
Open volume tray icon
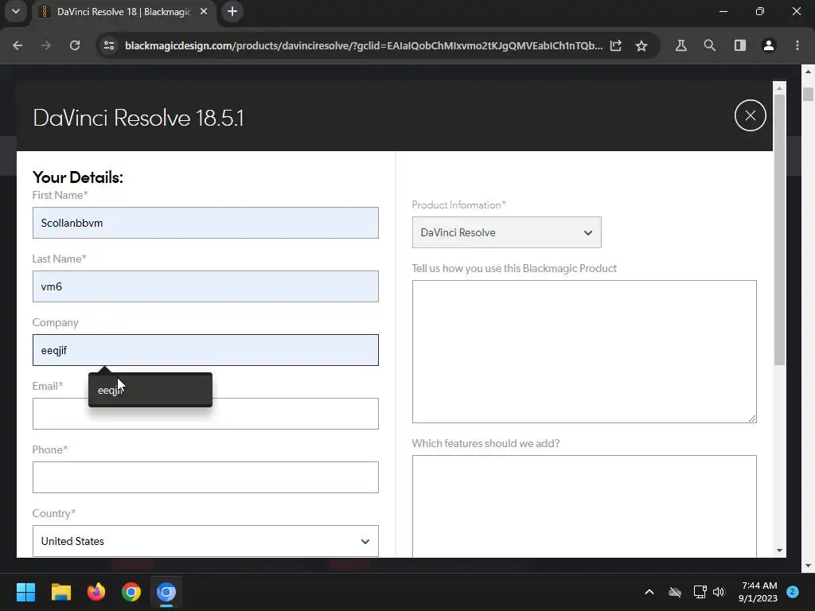(x=719, y=592)
